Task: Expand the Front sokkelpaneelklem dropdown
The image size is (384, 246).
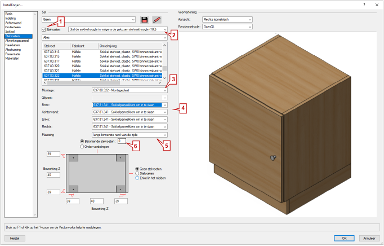Action: pyautogui.click(x=130, y=105)
